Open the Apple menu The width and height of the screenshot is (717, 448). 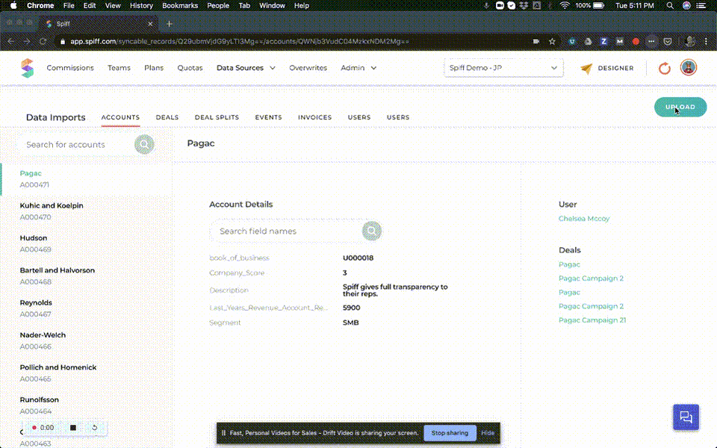pos(13,5)
